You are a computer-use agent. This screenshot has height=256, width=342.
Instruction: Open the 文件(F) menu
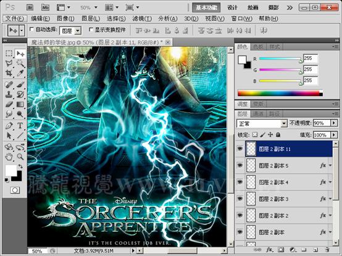pos(15,19)
